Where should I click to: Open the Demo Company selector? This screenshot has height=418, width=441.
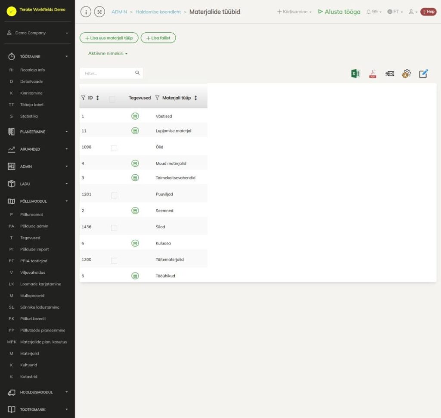[38, 33]
